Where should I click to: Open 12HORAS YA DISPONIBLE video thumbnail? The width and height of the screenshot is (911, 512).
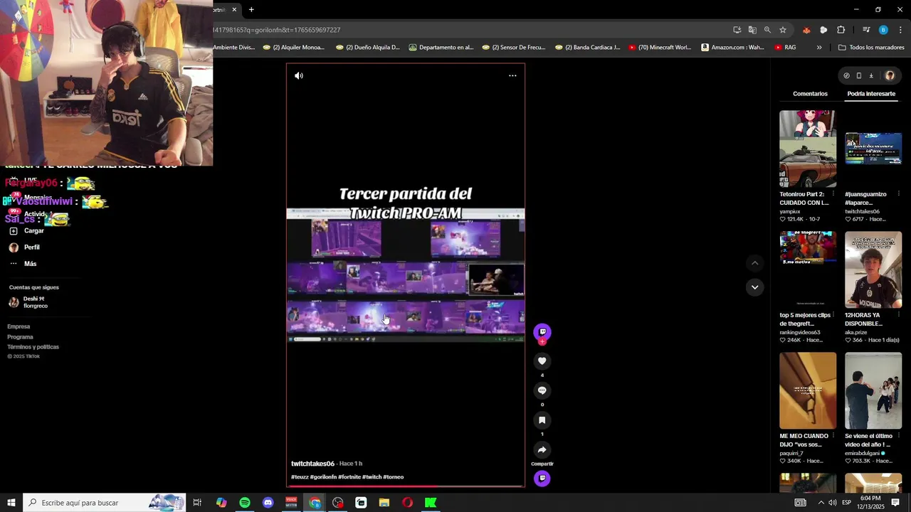point(873,270)
